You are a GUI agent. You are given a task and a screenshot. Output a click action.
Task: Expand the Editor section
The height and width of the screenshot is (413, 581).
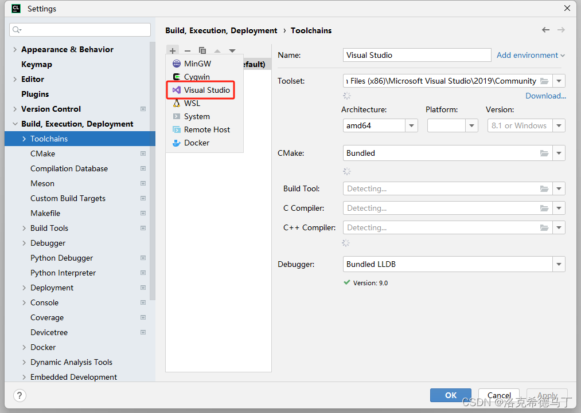(15, 79)
